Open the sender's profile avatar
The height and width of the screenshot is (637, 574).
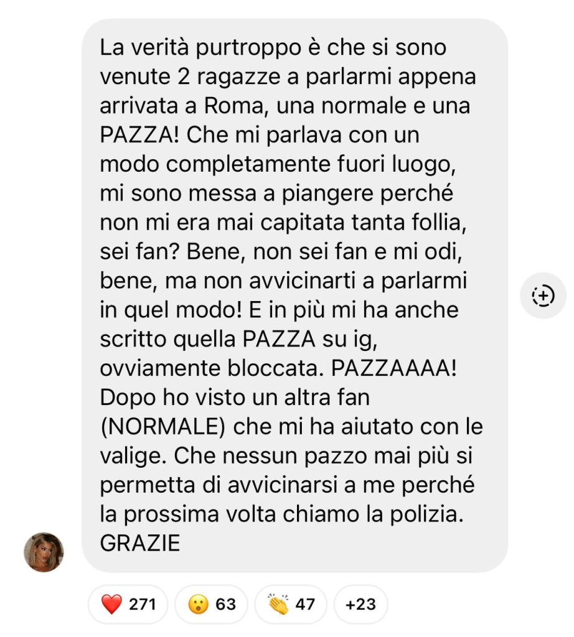pos(44,552)
